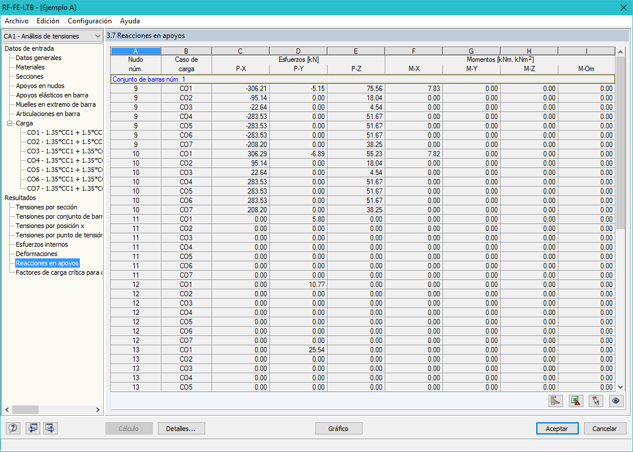Select load combination CO1 in tree
The height and width of the screenshot is (452, 633).
pyautogui.click(x=64, y=132)
